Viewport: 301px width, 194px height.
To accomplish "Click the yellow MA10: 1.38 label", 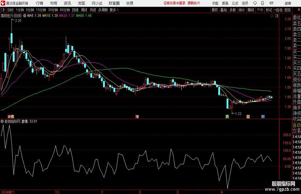I will [x=50, y=16].
